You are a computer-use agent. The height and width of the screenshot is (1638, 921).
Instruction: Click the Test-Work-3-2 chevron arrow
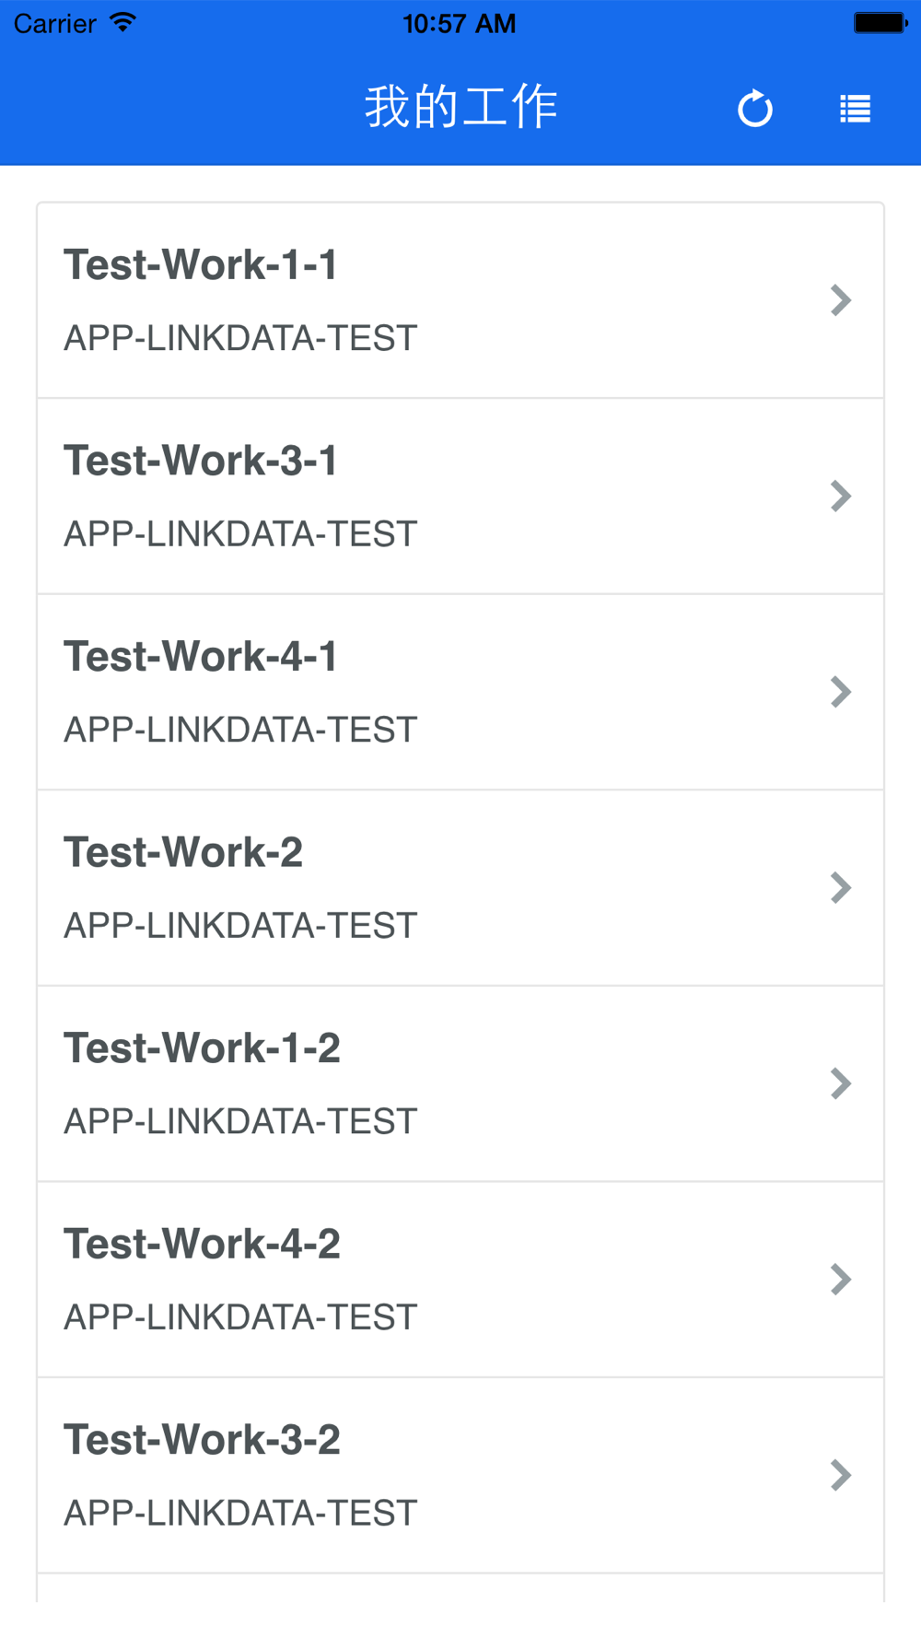click(840, 1475)
